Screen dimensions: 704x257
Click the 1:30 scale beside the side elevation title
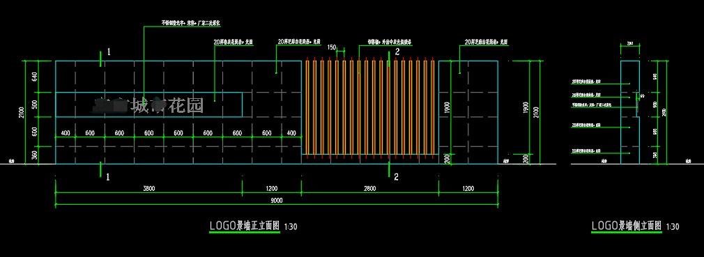[x=673, y=227]
